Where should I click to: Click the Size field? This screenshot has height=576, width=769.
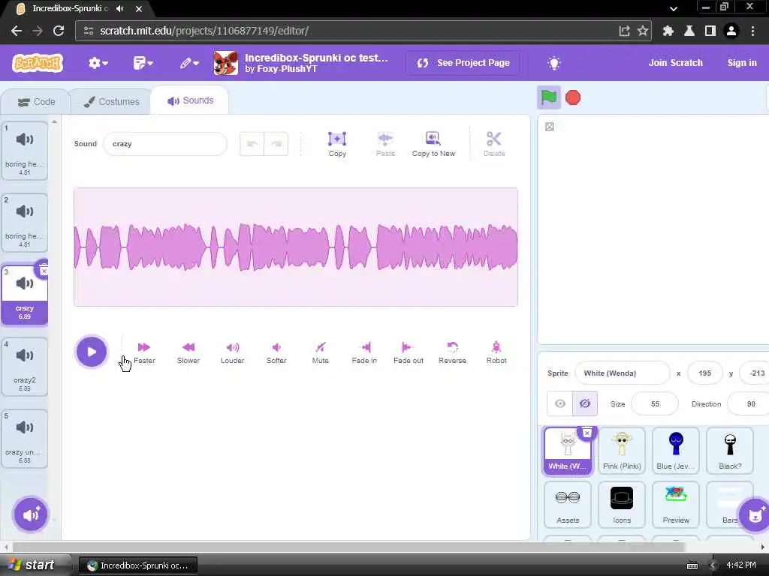click(655, 404)
